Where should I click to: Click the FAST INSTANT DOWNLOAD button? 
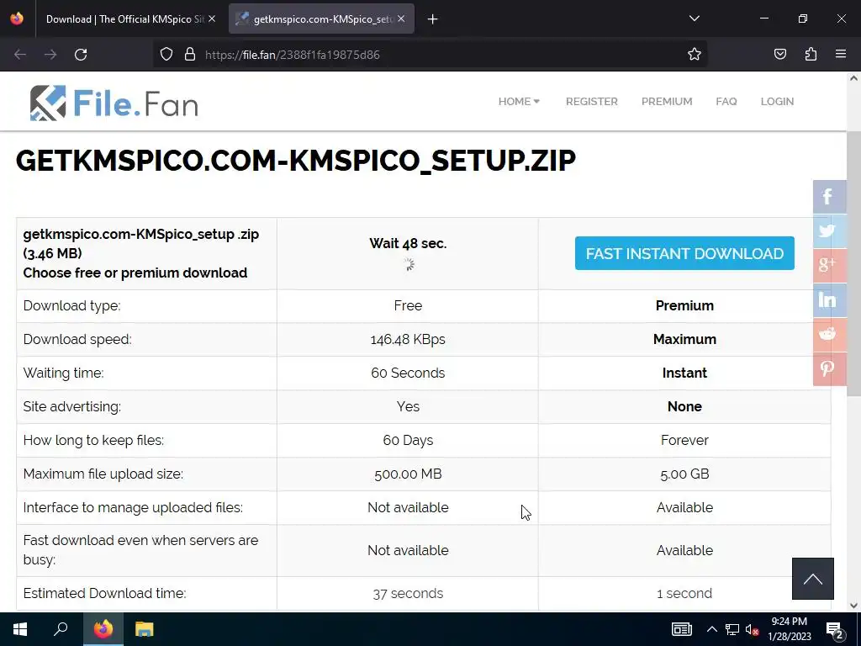pyautogui.click(x=684, y=253)
